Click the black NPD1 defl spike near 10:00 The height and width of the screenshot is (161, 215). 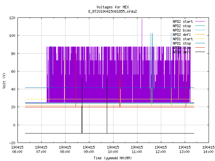coord(107,106)
